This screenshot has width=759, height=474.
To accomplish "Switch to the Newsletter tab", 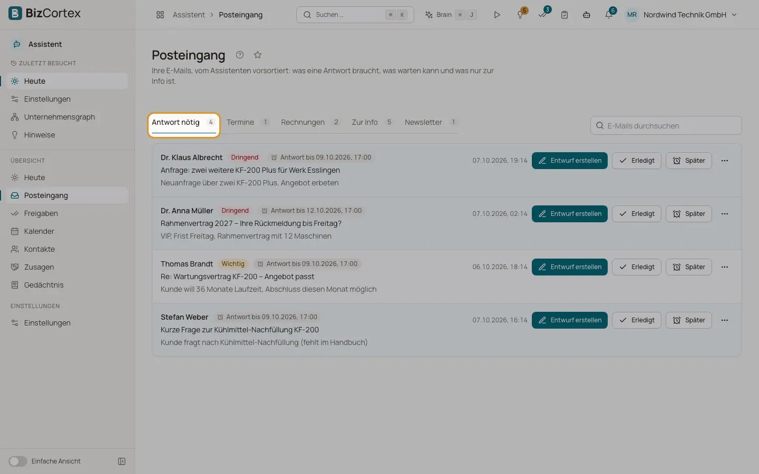I will (x=430, y=122).
